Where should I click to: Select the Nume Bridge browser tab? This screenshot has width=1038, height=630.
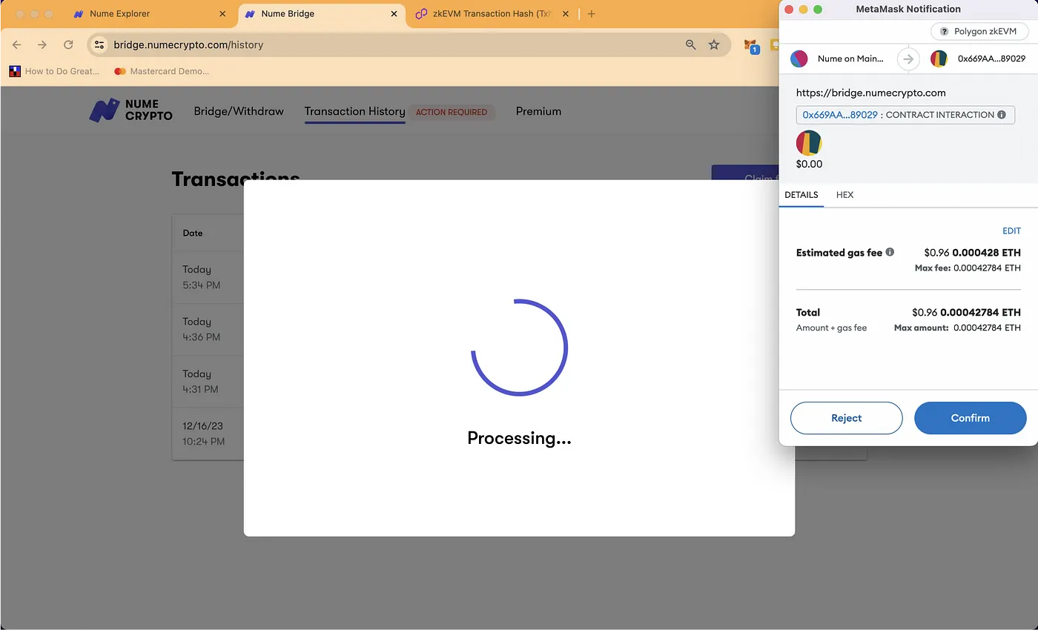click(x=322, y=13)
